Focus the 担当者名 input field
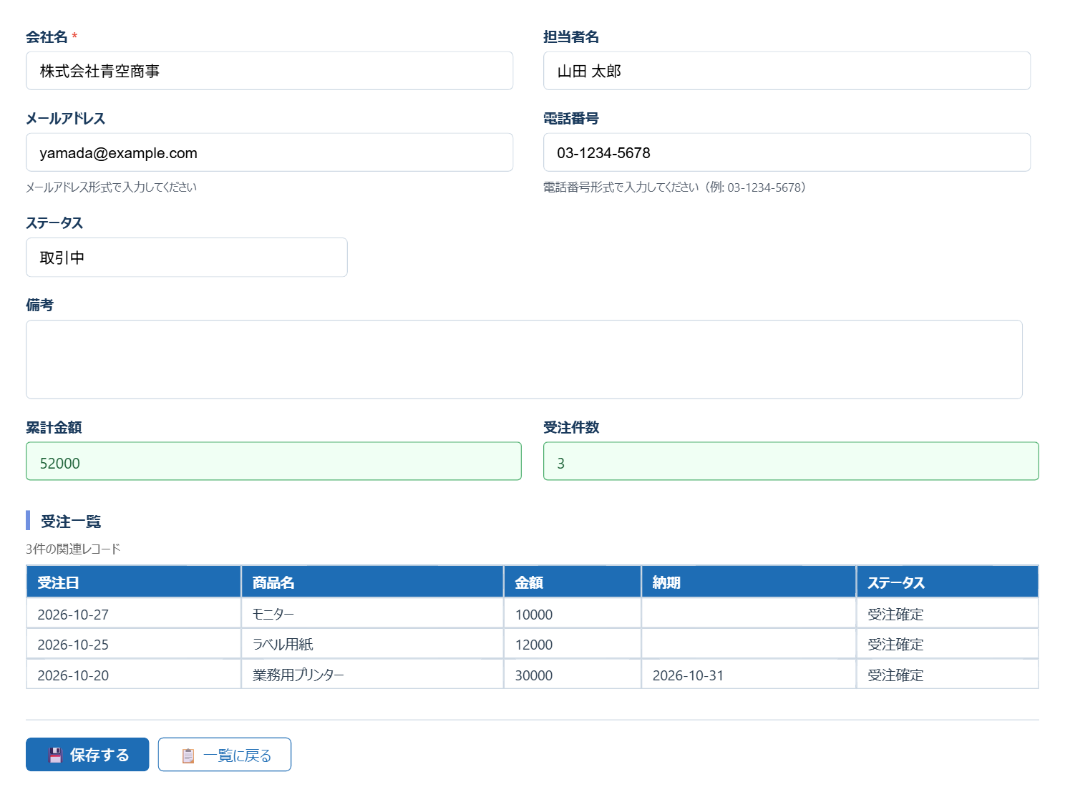This screenshot has height=797, width=1065. click(787, 71)
